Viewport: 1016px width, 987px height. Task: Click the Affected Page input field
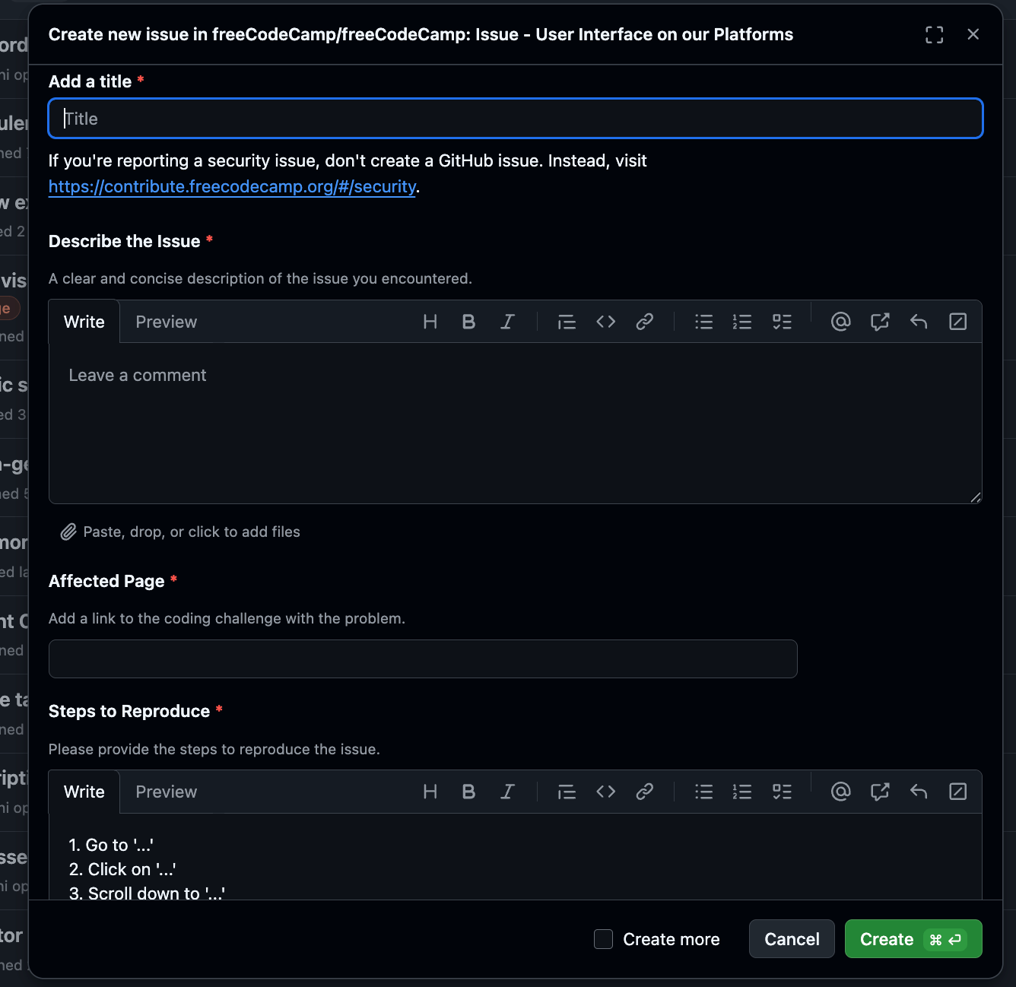pyautogui.click(x=423, y=659)
